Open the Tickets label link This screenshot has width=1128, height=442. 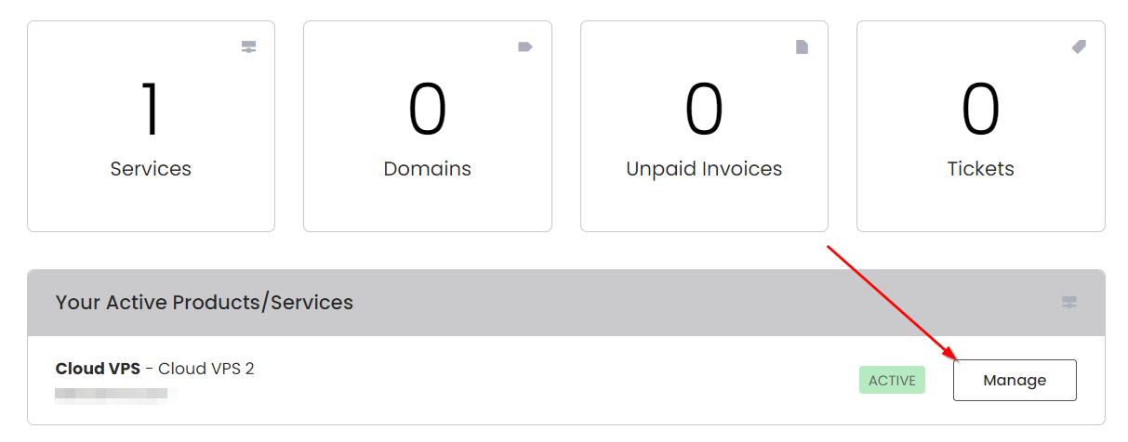tap(981, 169)
